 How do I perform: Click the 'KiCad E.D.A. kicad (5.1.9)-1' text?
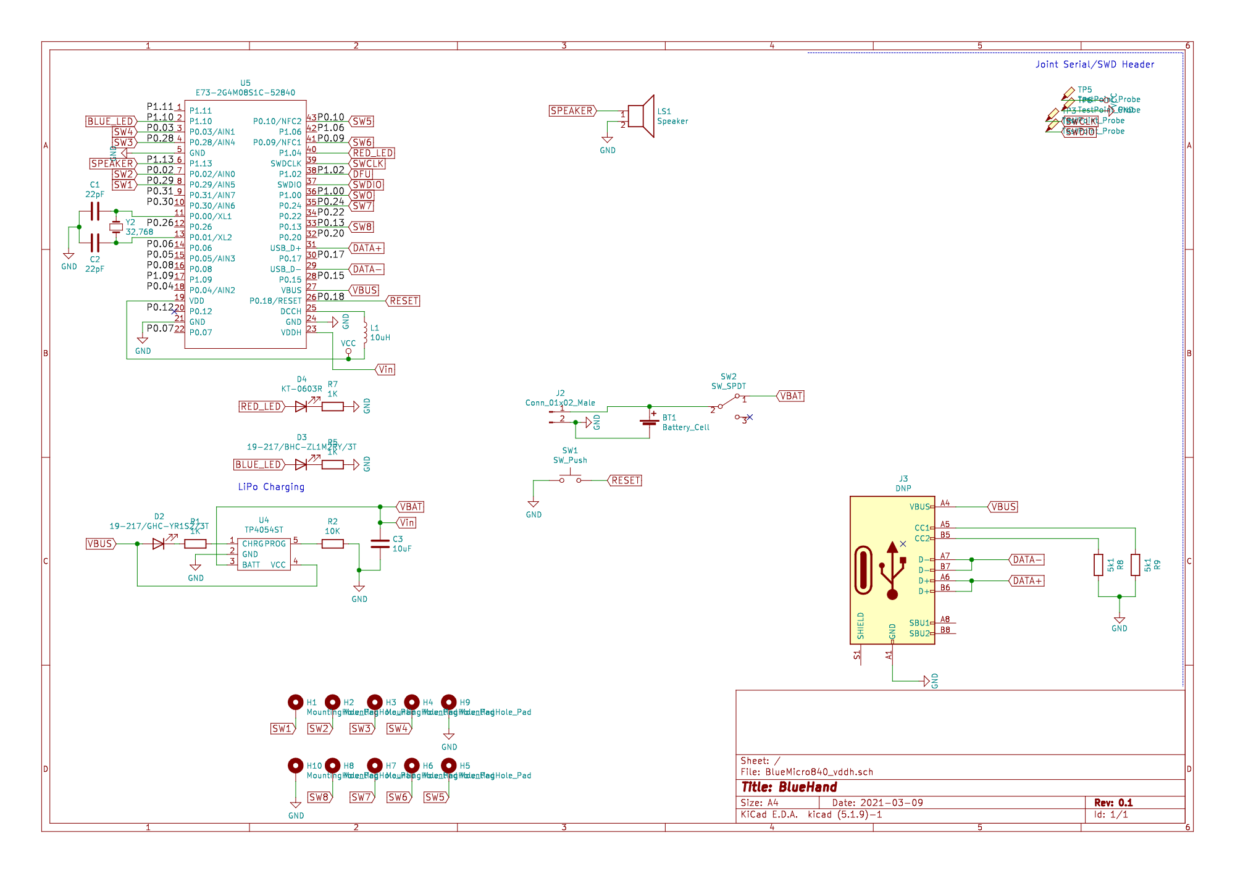811,814
